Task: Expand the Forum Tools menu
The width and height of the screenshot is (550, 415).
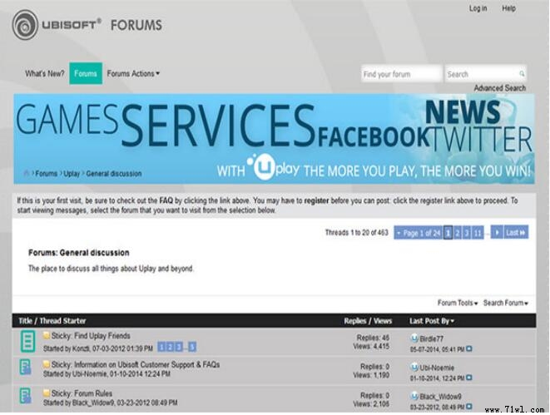Action: pyautogui.click(x=458, y=303)
